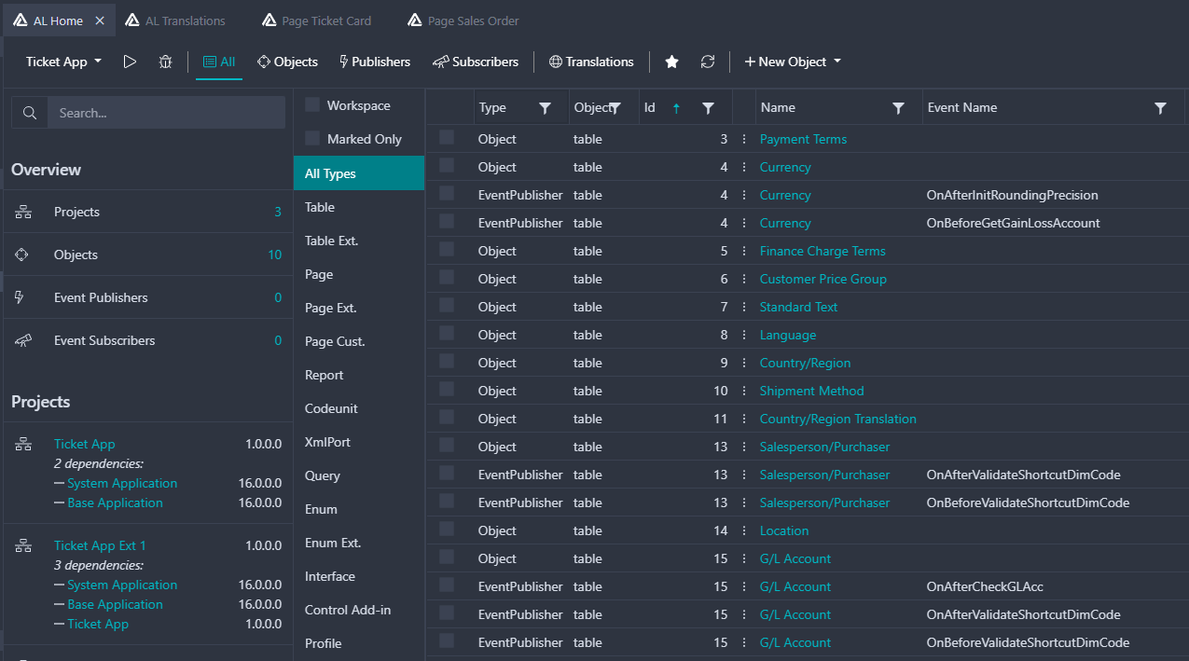1189x661 pixels.
Task: Open the three-dot menu for Payment Terms row
Action: [x=744, y=139]
